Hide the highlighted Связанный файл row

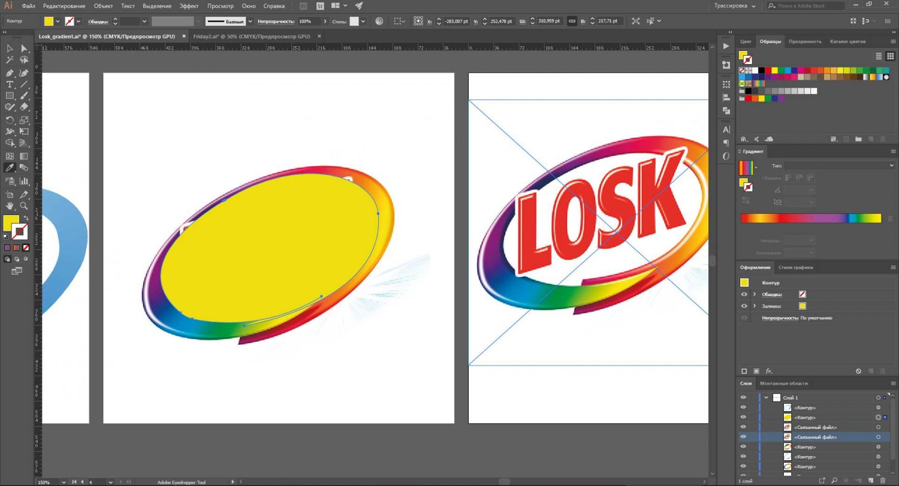743,437
